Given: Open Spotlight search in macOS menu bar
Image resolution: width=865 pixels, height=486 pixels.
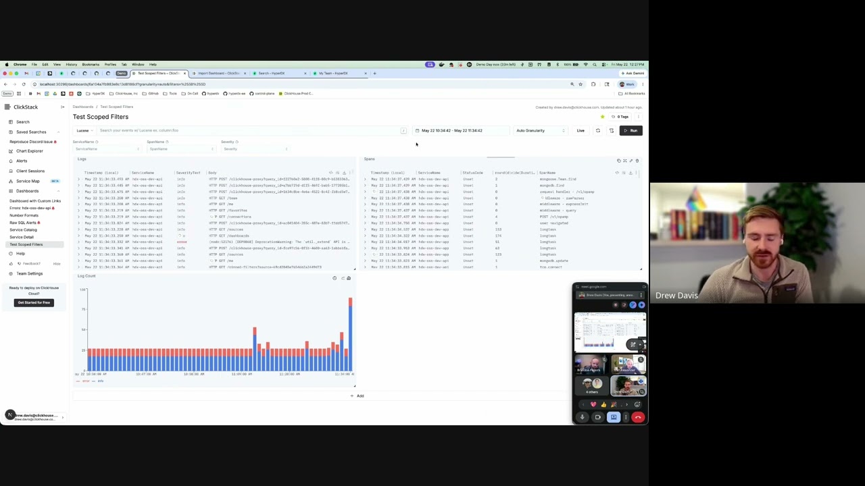Looking at the screenshot, I should [593, 65].
